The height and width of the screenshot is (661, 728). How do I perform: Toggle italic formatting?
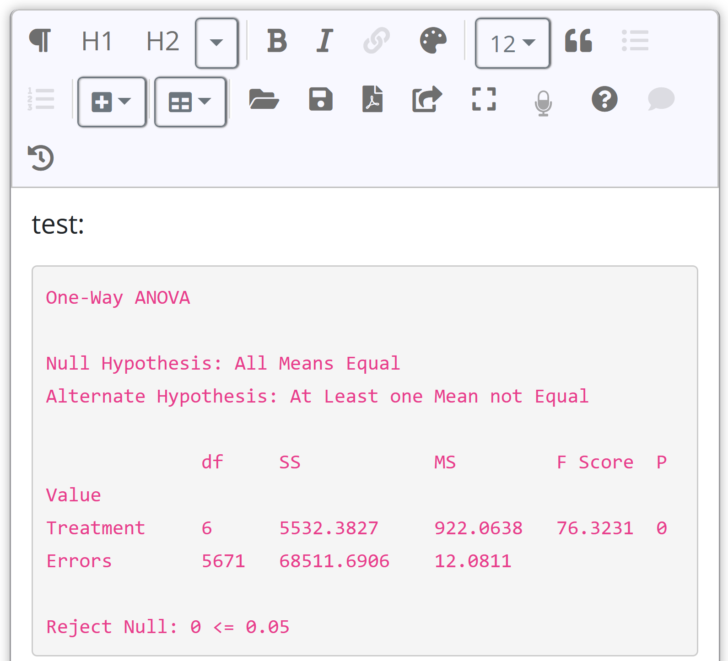[325, 41]
